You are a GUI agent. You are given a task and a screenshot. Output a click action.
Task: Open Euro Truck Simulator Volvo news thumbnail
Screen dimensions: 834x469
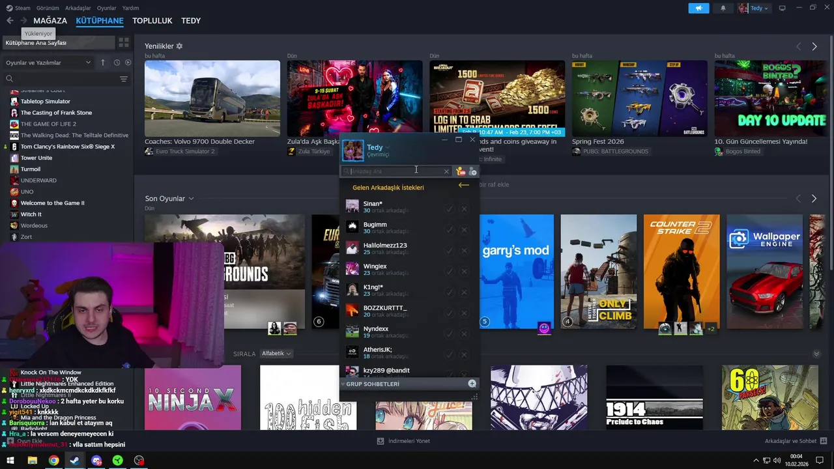coord(212,98)
